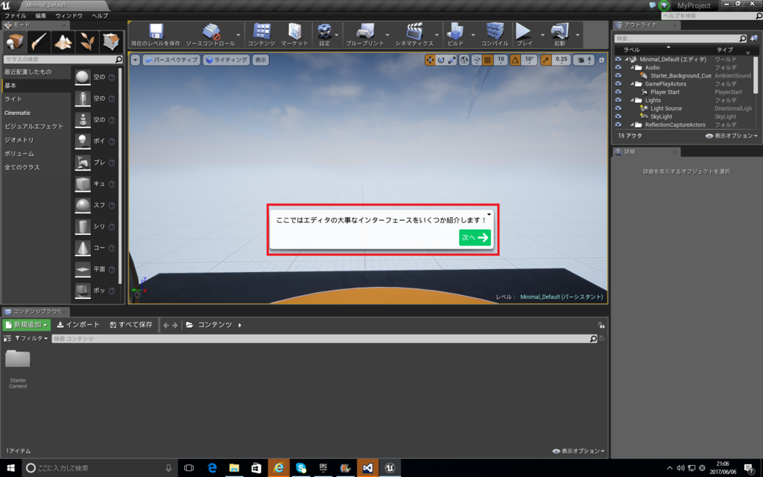Image resolution: width=763 pixels, height=477 pixels.
Task: Click the class search input field
Action: pyautogui.click(x=63, y=60)
